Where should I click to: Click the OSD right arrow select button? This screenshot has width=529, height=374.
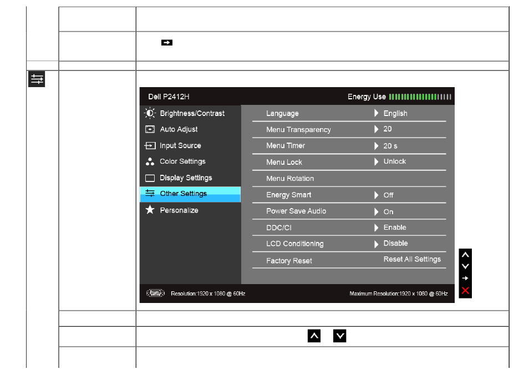pyautogui.click(x=465, y=278)
